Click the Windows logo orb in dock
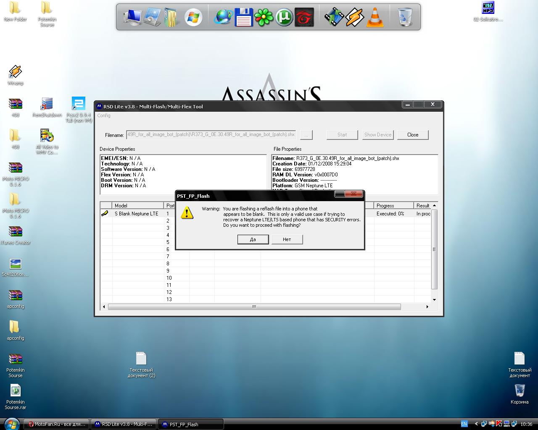Viewport: 538px width, 430px height. pyautogui.click(x=193, y=17)
